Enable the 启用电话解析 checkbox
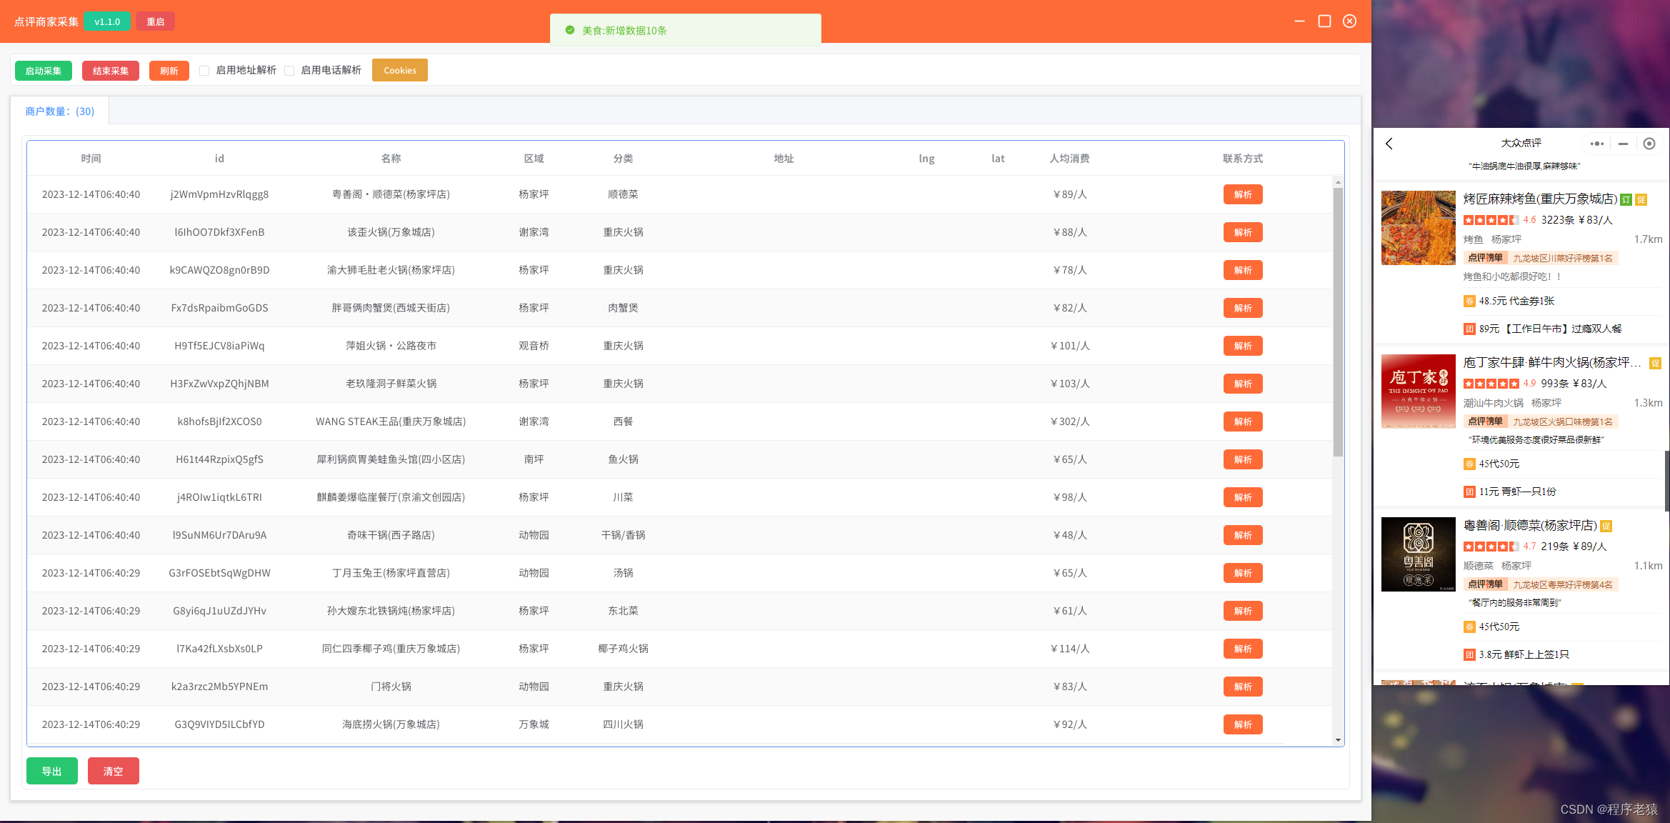 [x=289, y=71]
